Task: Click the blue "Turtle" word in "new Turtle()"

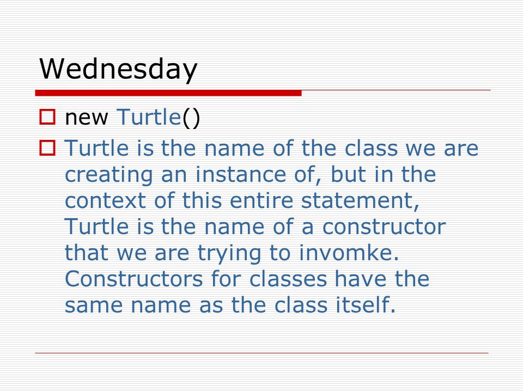Action: point(148,117)
